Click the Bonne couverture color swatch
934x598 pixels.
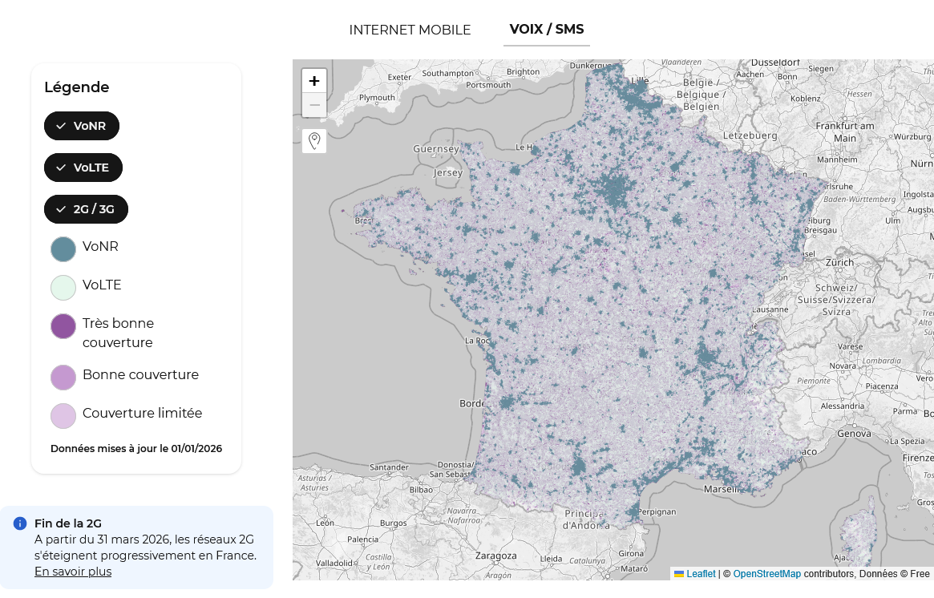(x=63, y=378)
